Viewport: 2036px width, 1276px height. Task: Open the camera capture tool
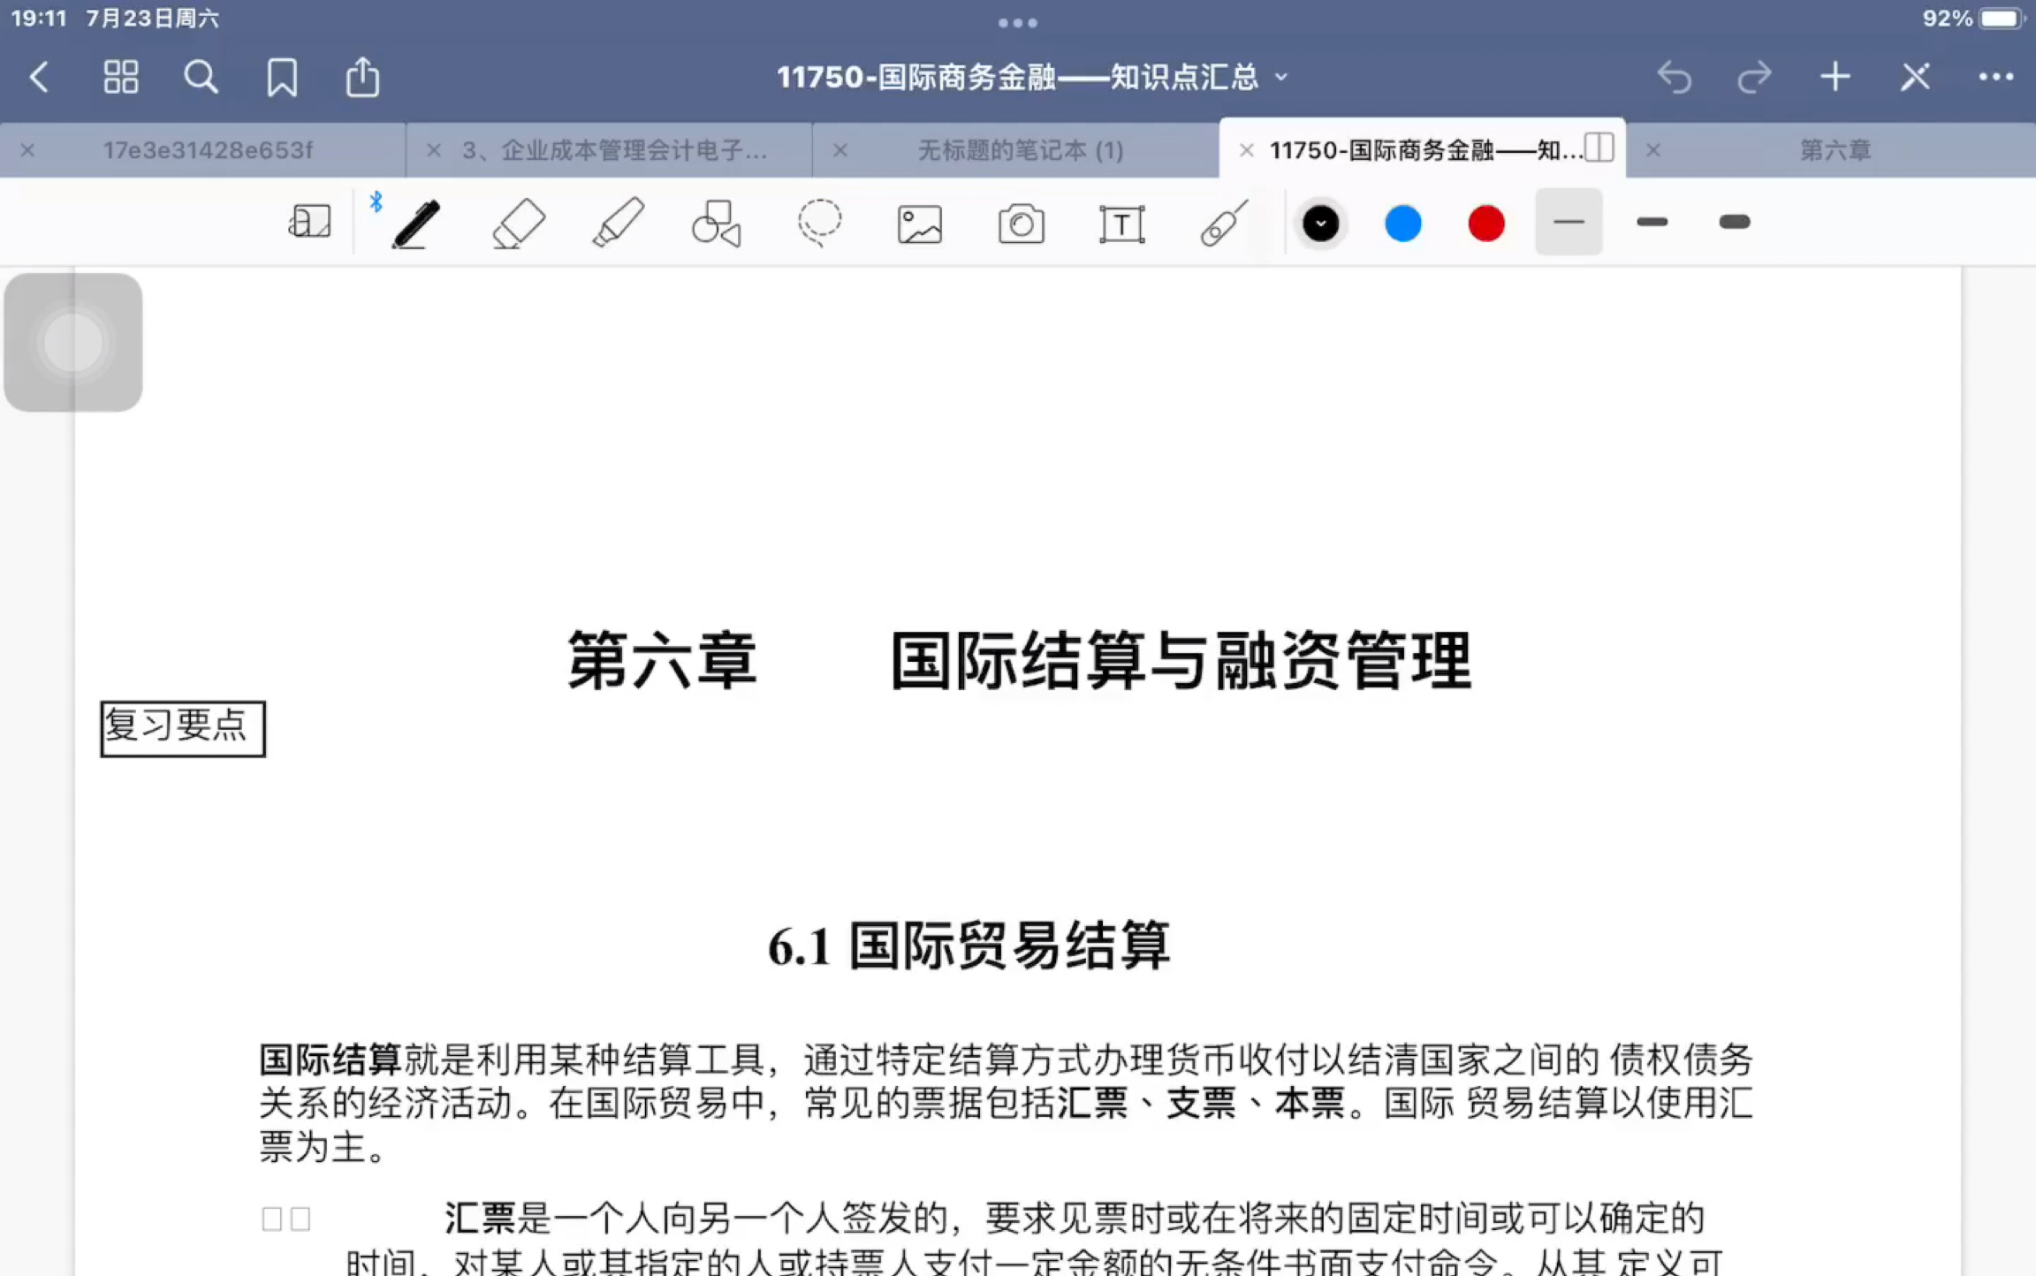[1021, 224]
